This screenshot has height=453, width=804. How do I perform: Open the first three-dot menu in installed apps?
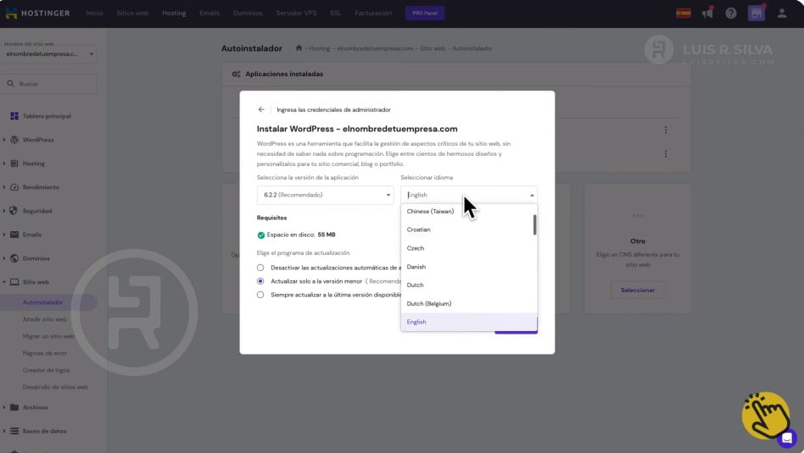666,130
